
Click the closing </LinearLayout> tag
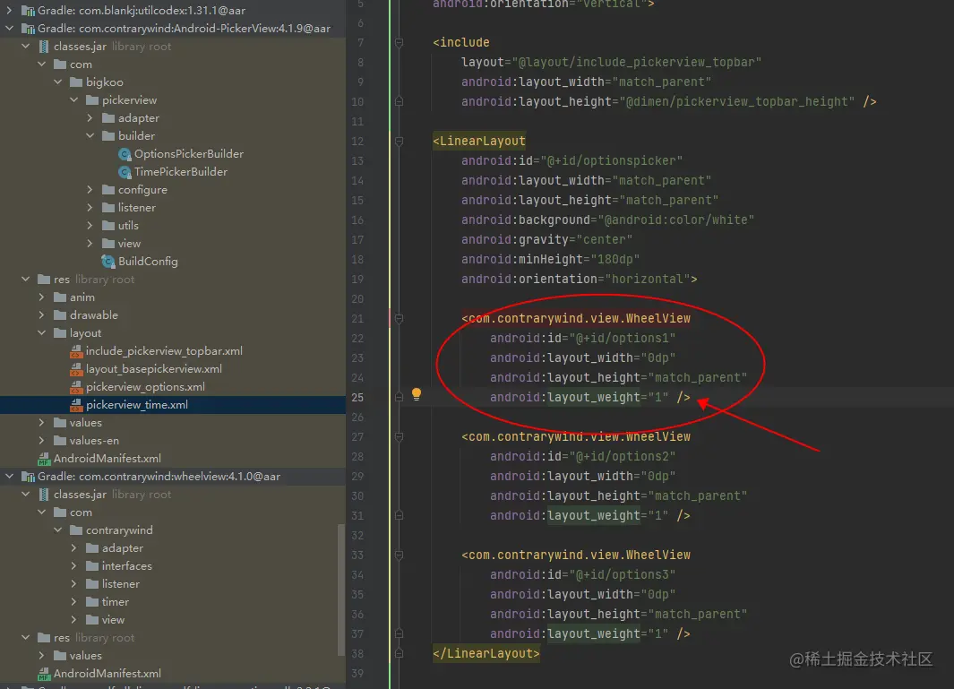(x=486, y=654)
